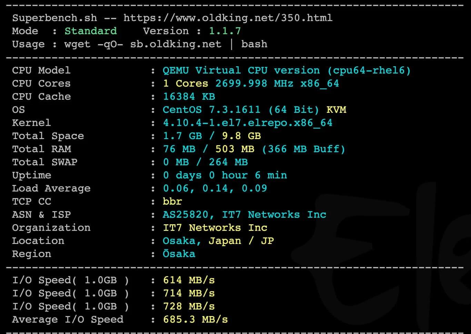The height and width of the screenshot is (334, 471).
Task: Click the yellow KVM label
Action: 336,110
